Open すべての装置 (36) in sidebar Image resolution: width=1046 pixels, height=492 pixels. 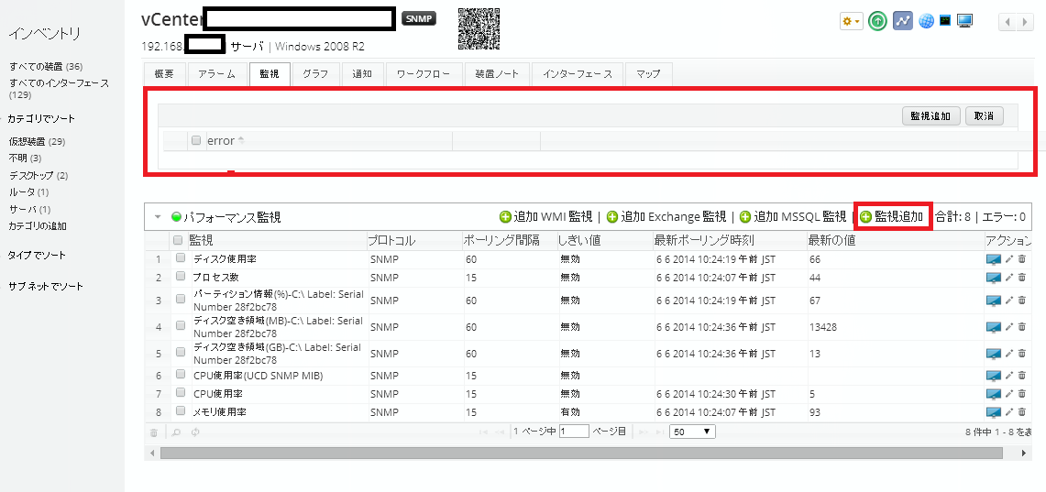click(x=46, y=66)
